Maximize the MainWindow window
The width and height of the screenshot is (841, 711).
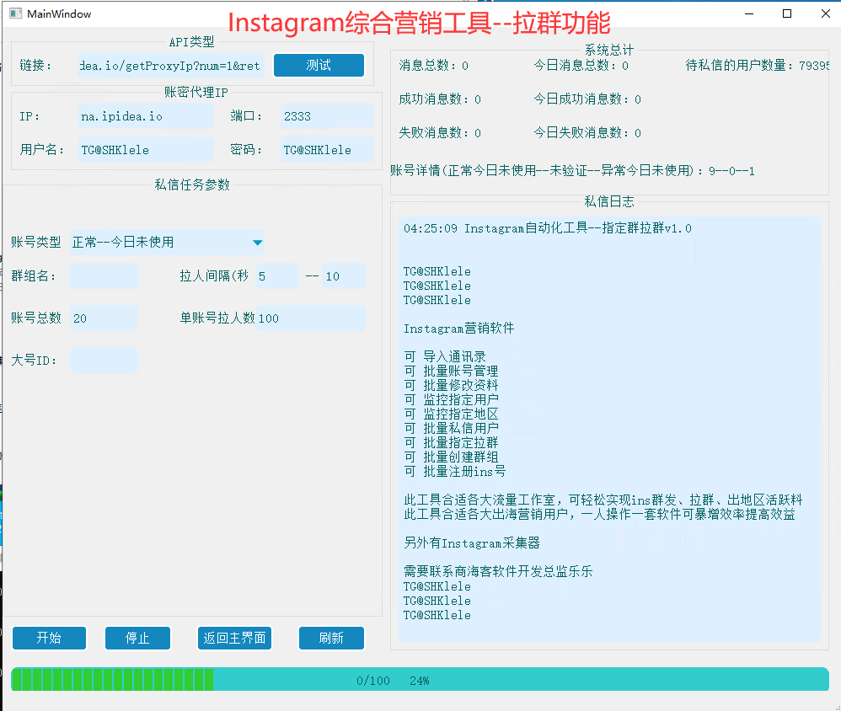(x=787, y=13)
